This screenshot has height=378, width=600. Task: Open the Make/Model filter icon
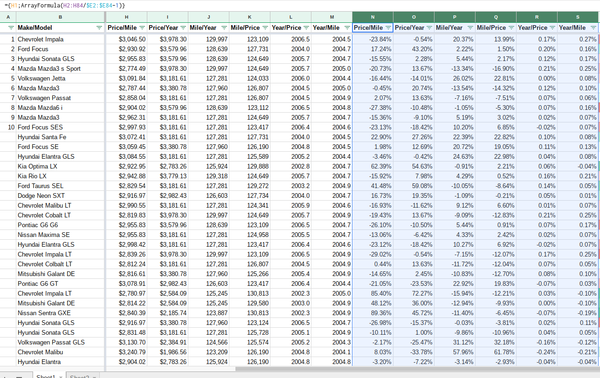point(99,28)
